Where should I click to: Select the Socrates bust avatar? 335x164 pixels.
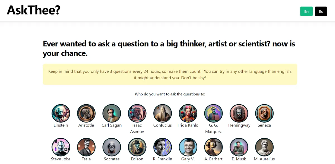click(112, 147)
